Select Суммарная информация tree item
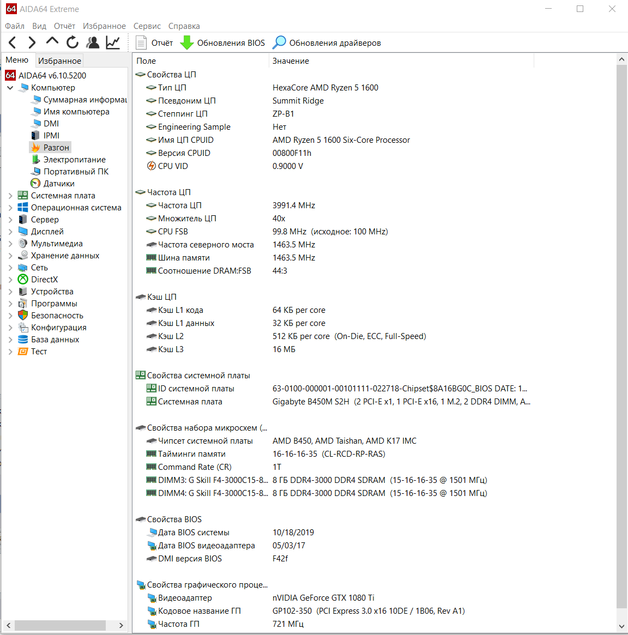Screen dimensions: 628x635 80,100
